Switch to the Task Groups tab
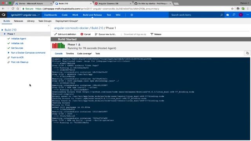The height and width of the screenshot is (141, 251). (45, 21)
